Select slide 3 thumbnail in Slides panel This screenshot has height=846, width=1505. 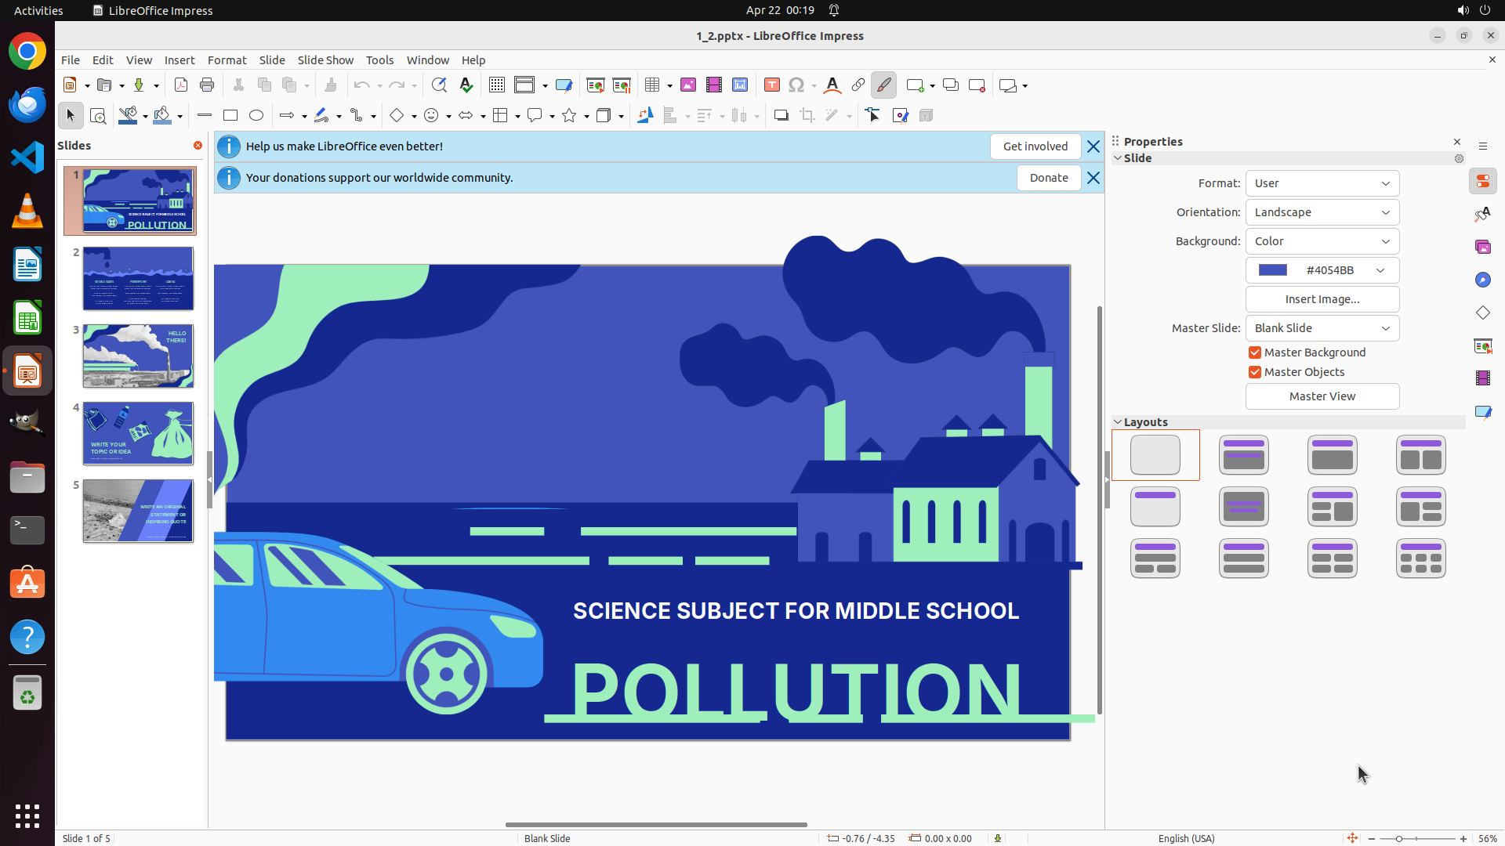point(138,356)
